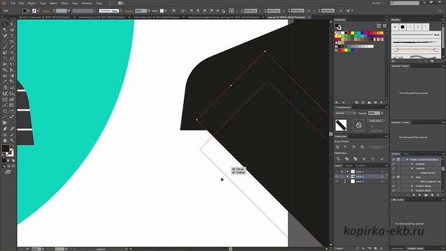Switch Swatches panel to list view
Viewport: 446px width, 251px height.
pyautogui.click(x=379, y=26)
